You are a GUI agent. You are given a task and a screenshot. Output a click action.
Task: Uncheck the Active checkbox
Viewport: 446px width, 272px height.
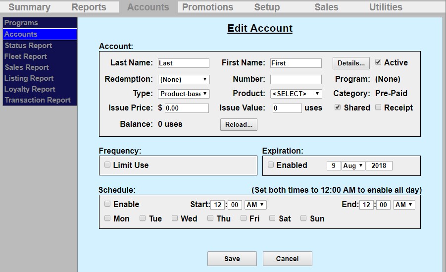point(378,62)
